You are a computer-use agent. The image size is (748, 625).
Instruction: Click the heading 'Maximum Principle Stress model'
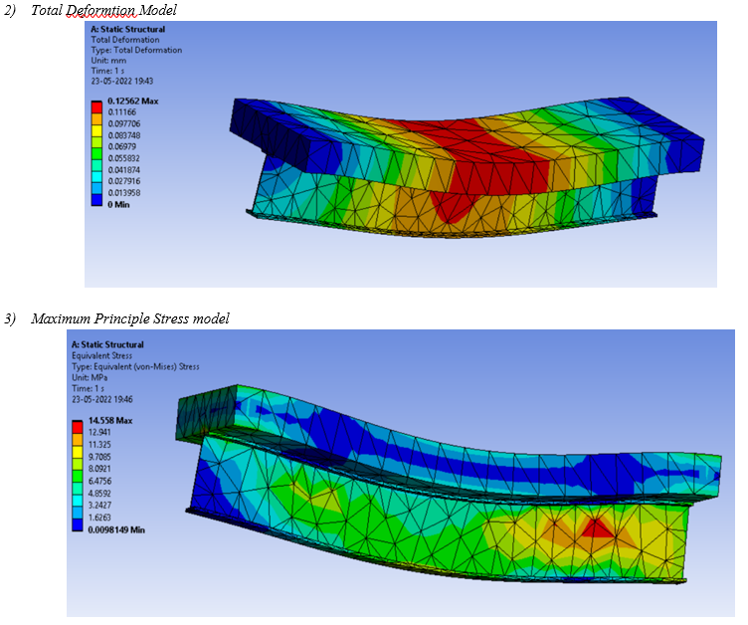130,318
